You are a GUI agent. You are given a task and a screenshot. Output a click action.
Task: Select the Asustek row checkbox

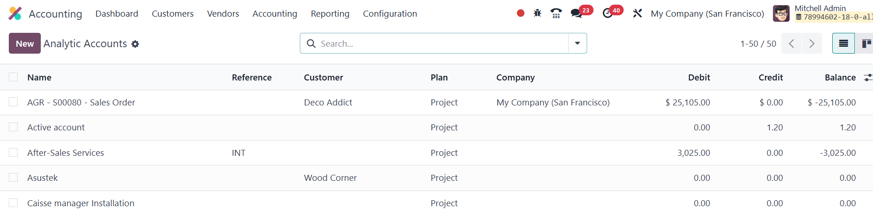pyautogui.click(x=13, y=178)
